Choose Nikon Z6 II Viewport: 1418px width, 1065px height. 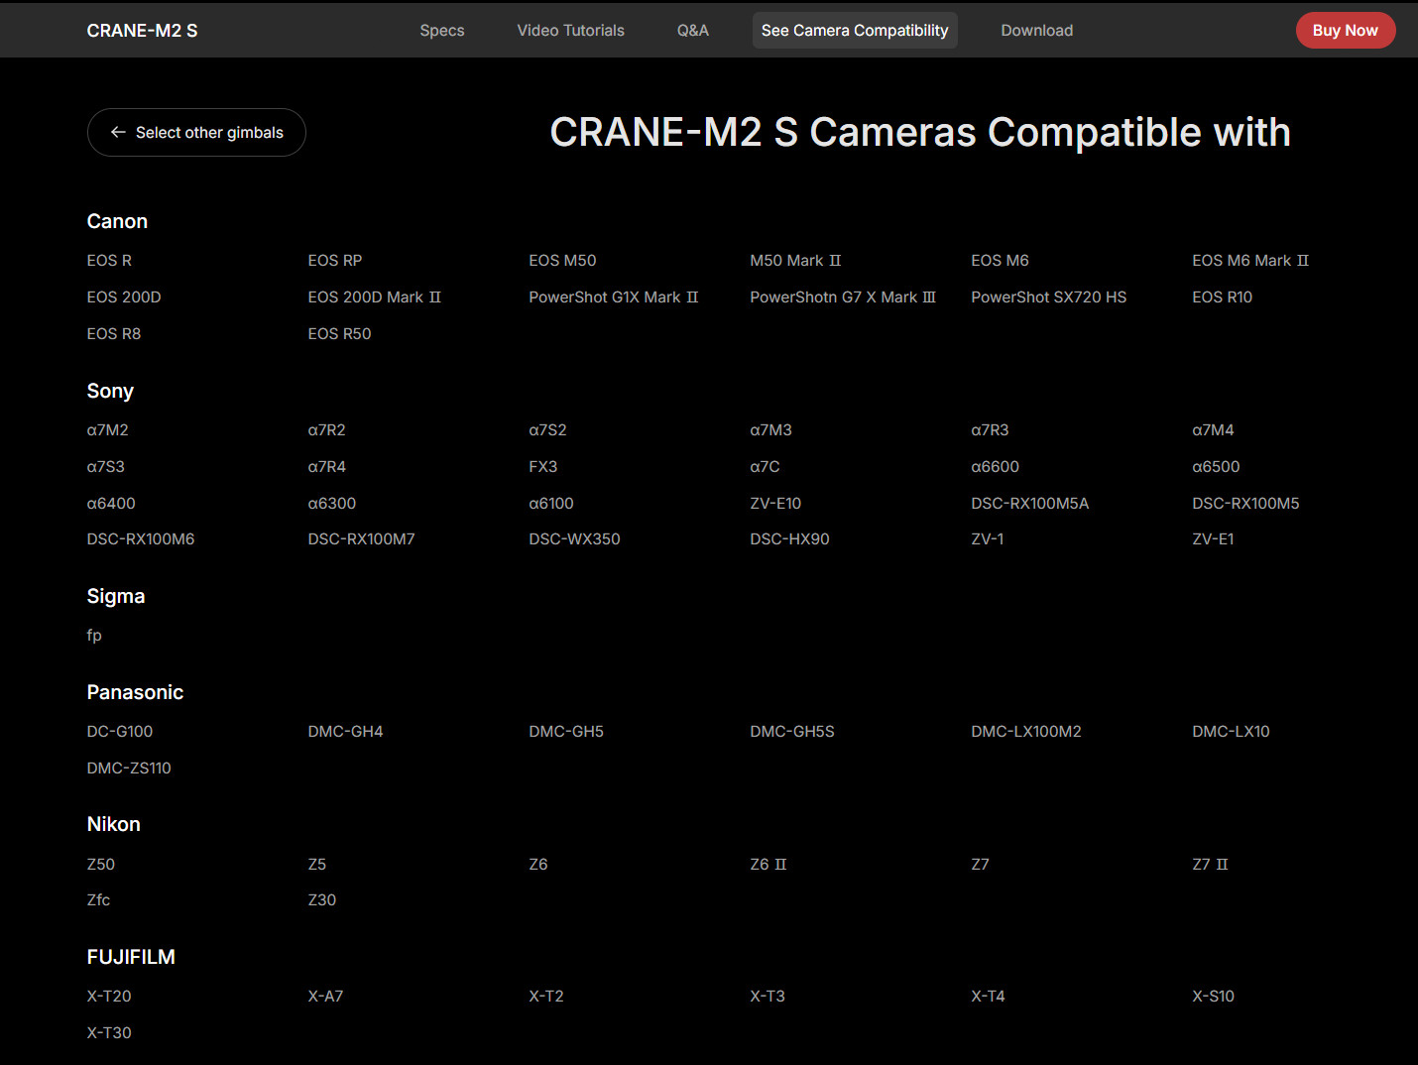coord(768,865)
